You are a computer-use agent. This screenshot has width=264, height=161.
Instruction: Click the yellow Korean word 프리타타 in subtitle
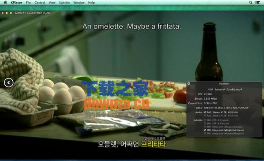(x=153, y=144)
